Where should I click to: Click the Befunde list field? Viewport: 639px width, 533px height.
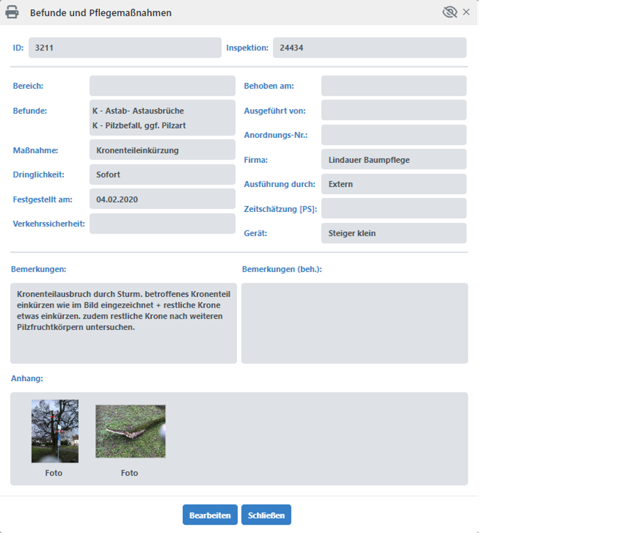162,118
